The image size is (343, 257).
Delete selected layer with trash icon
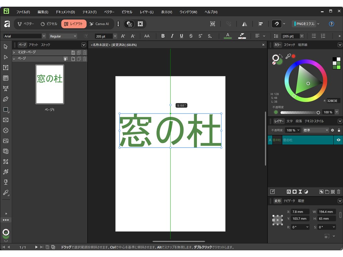[x=339, y=192]
